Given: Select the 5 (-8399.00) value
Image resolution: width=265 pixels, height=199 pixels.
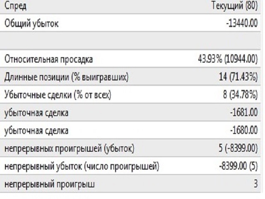Looking at the screenshot, I should click(x=238, y=148).
